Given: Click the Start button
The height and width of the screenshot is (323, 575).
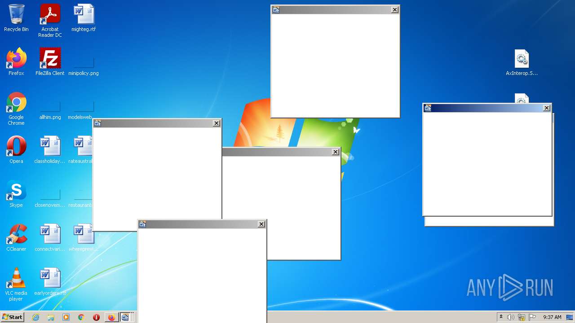Looking at the screenshot, I should [x=13, y=317].
